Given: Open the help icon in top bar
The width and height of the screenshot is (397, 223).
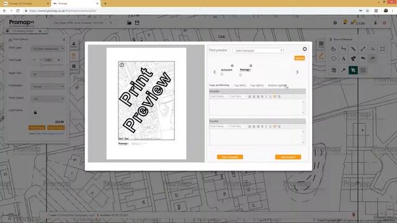Looking at the screenshot, I should (335, 23).
